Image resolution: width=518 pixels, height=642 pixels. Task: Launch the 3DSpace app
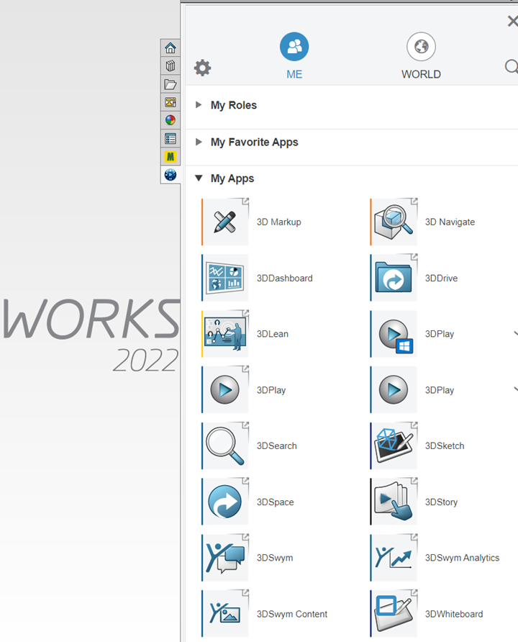coord(225,502)
